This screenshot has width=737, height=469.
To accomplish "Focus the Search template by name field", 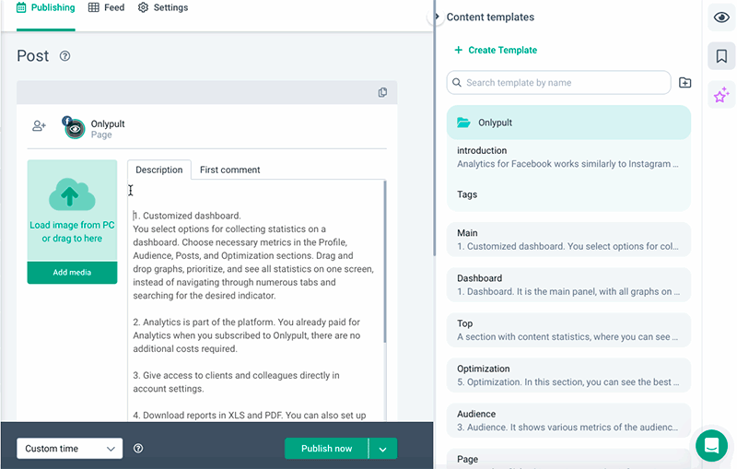I will (x=558, y=83).
